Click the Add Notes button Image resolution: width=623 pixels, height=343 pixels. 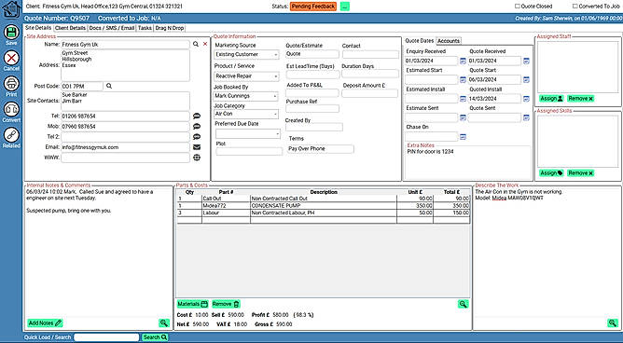click(45, 323)
